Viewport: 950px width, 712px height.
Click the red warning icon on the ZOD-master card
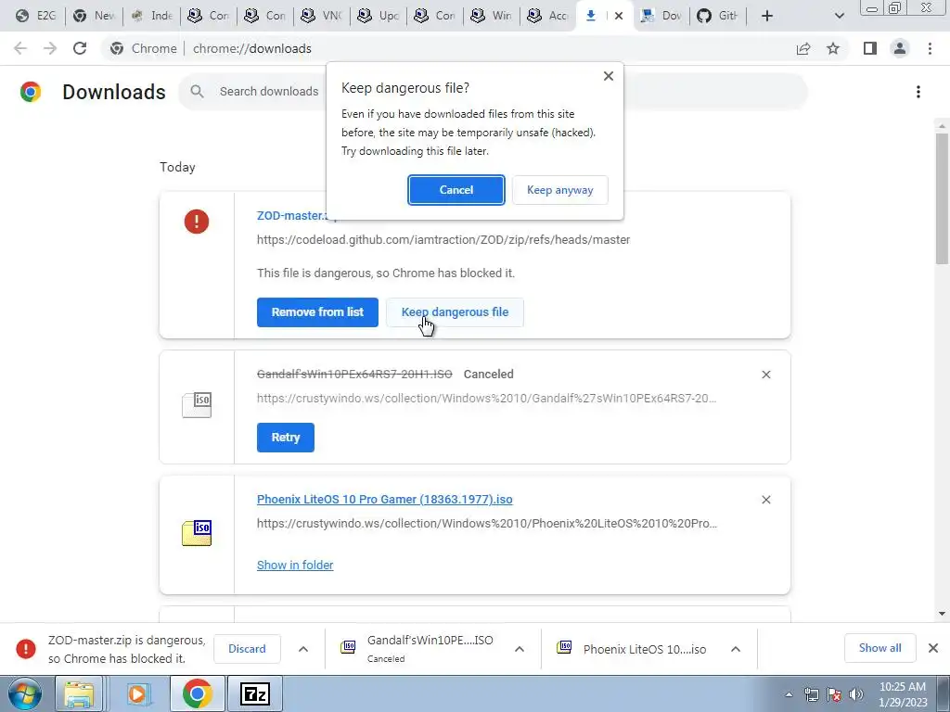tap(197, 222)
